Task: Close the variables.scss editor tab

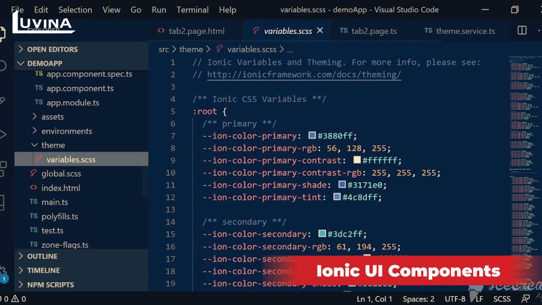Action: [x=320, y=30]
